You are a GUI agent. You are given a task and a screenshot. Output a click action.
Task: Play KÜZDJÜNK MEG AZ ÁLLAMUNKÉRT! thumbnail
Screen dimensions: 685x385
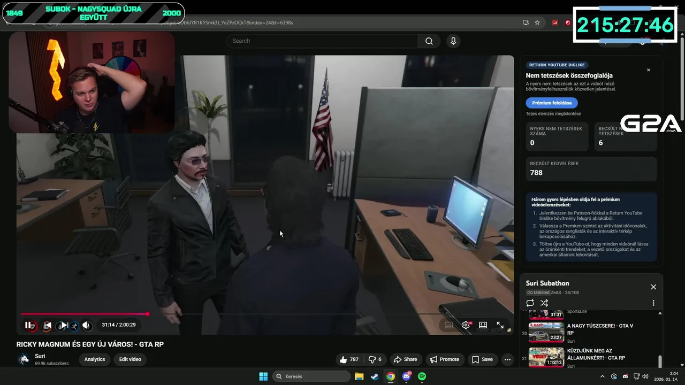click(546, 357)
